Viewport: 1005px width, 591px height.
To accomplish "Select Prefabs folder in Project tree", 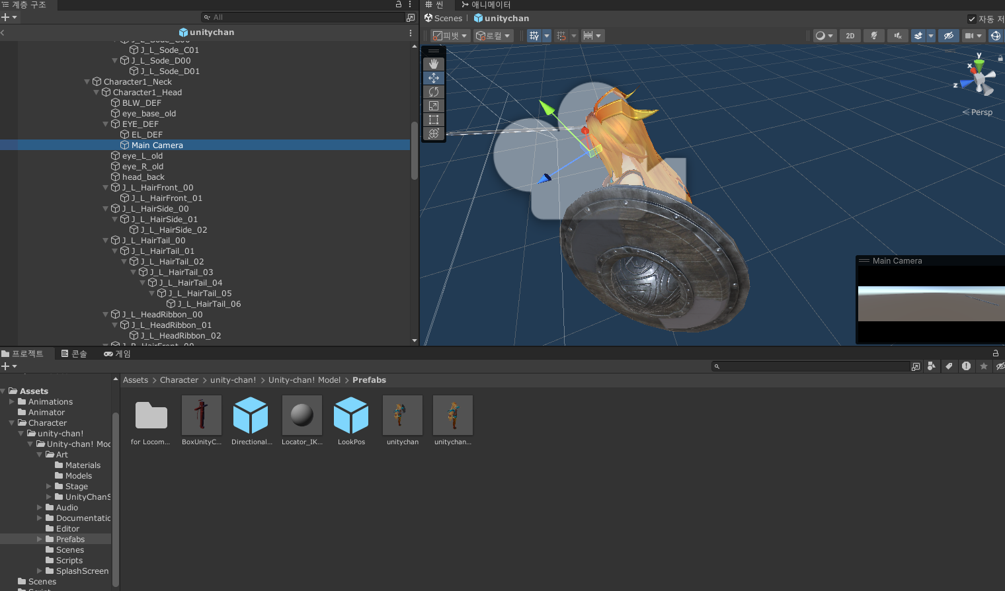I will click(x=70, y=539).
